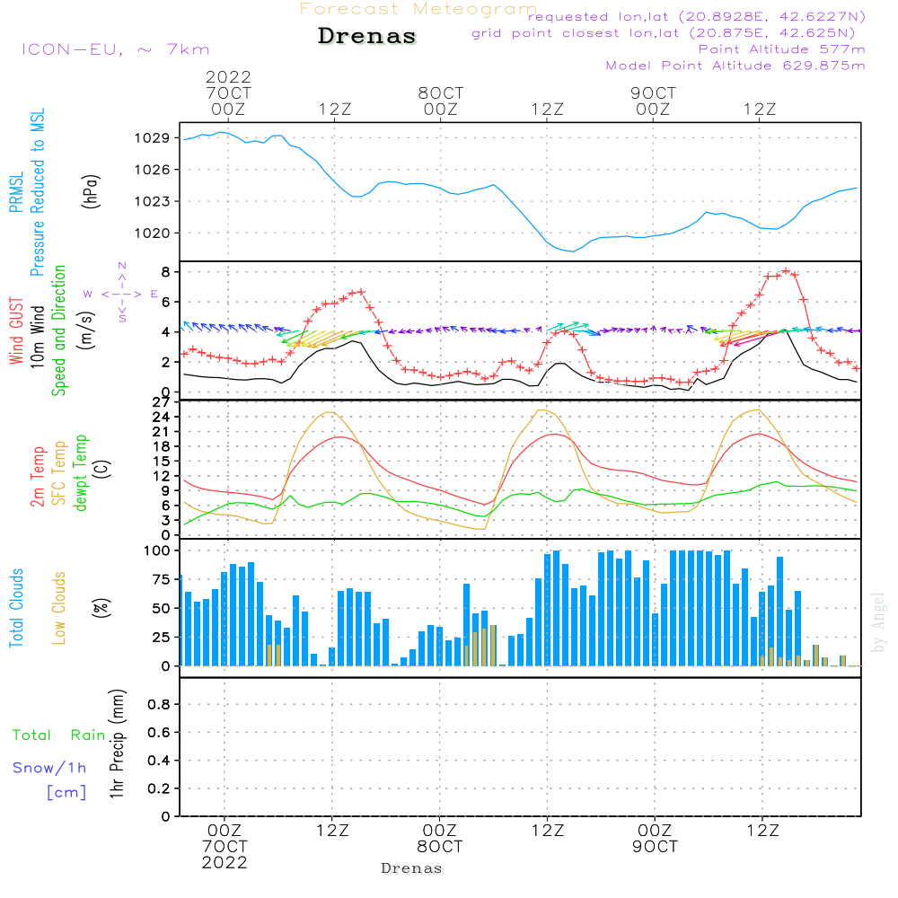Click the 'Drenas' caption below the charts
This screenshot has height=898, width=898.
[x=412, y=868]
